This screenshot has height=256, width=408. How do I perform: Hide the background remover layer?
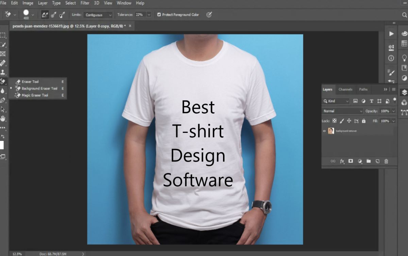tap(324, 131)
